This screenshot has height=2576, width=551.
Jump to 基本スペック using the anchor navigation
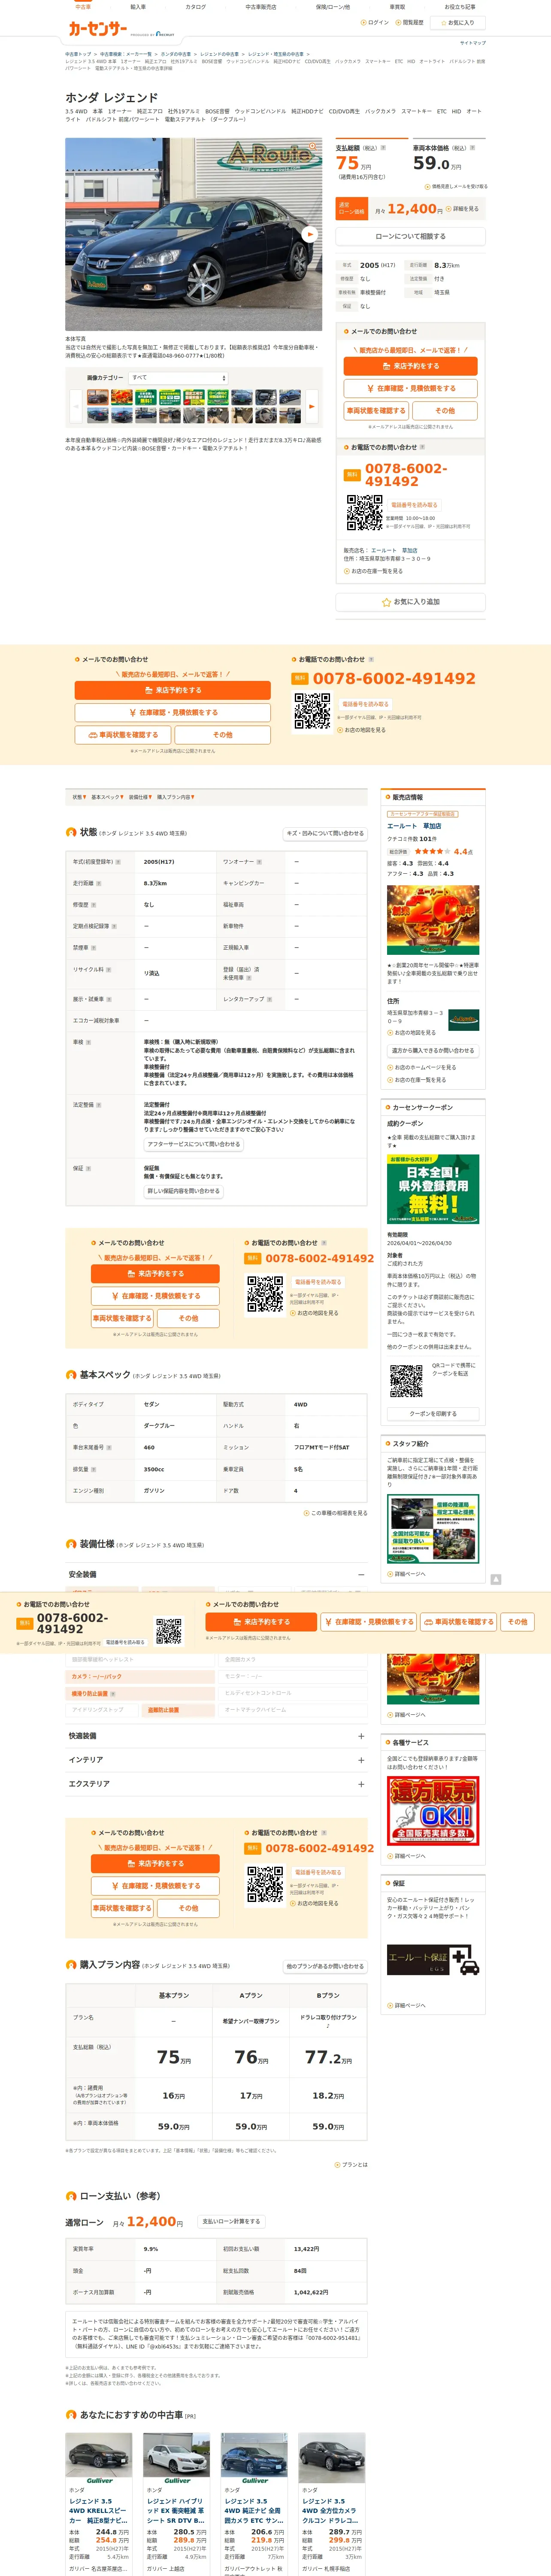point(107,797)
